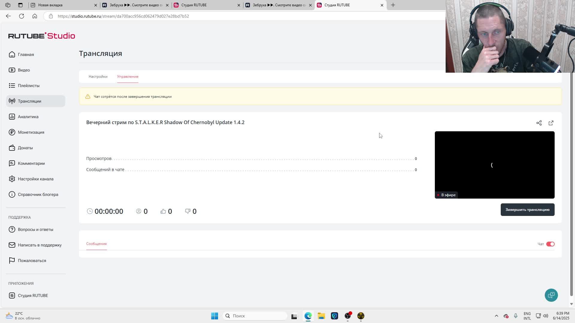This screenshot has width=575, height=323.
Task: Switch to first Студия RUTUBE tab
Action: (x=207, y=5)
